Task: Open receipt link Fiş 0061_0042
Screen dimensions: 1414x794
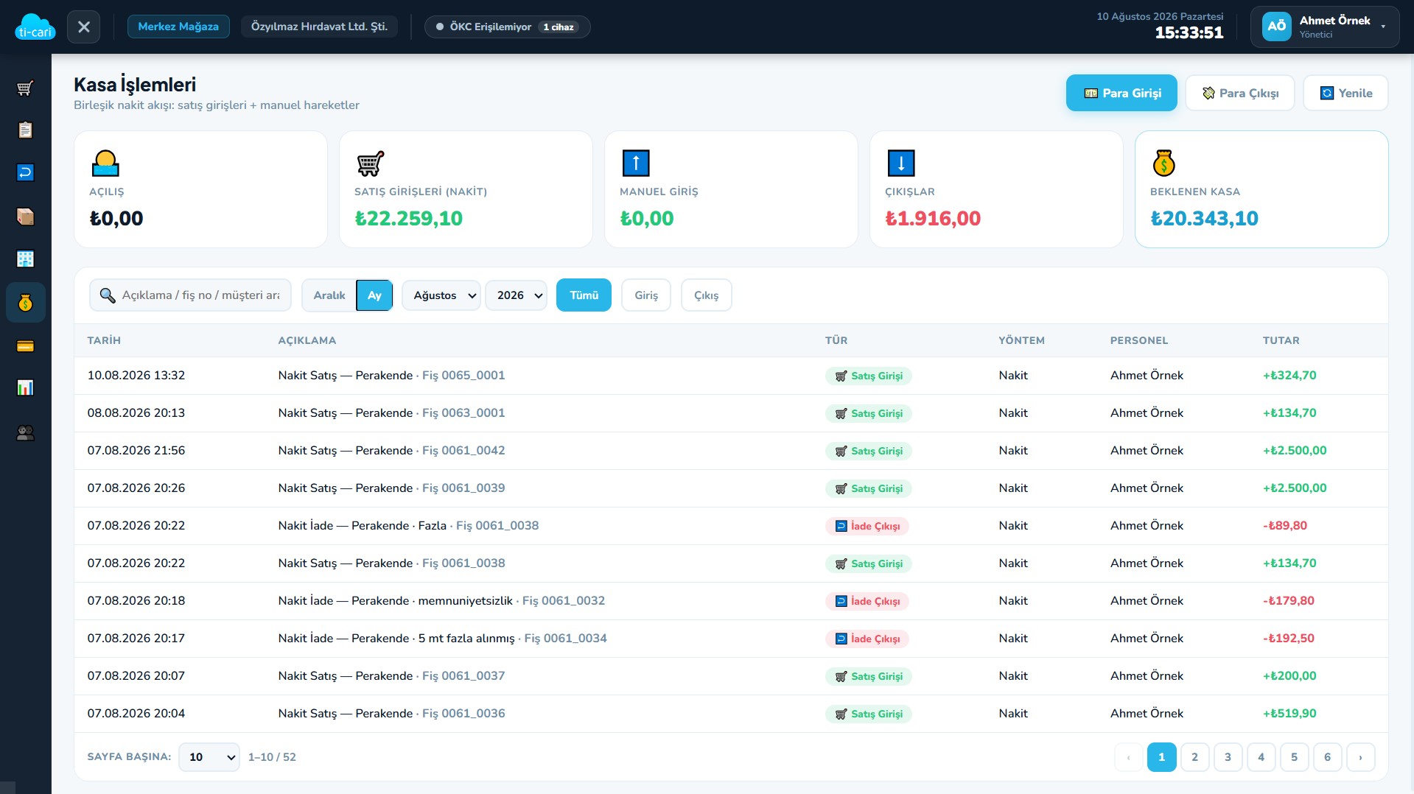Action: coord(463,451)
